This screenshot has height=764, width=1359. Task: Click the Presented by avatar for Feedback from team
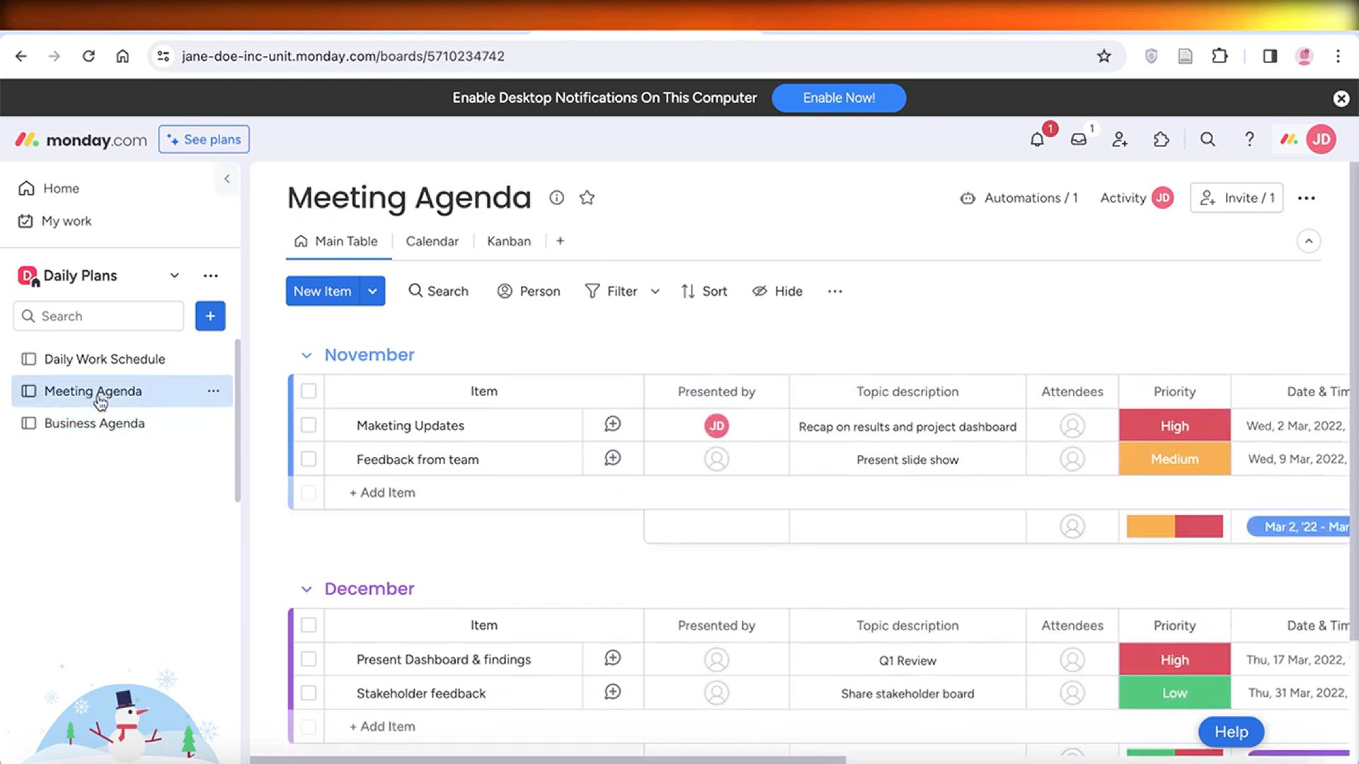pos(716,459)
